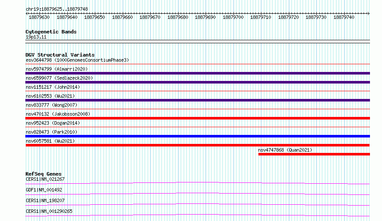The height and width of the screenshot is (221, 382).
Task: Click ruler position 18879670
Action: [150, 17]
